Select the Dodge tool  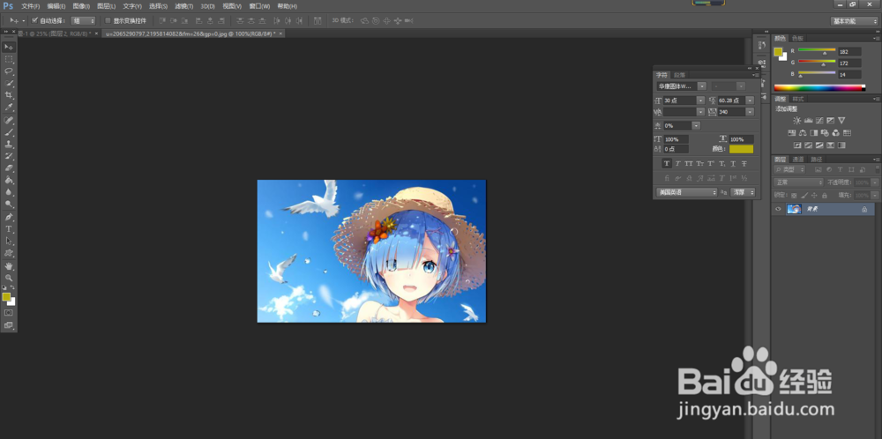point(9,205)
